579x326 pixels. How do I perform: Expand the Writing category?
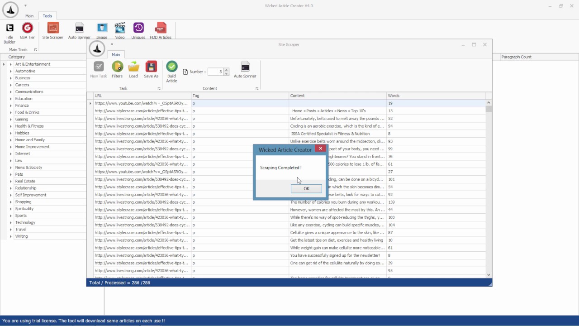coord(11,236)
